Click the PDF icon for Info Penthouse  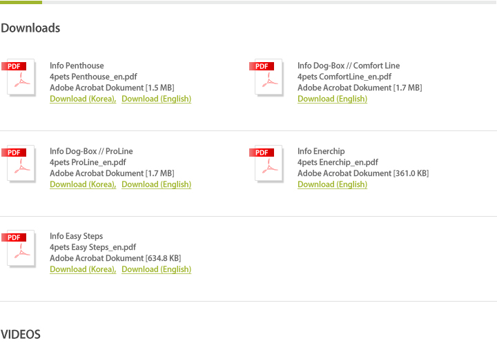(19, 77)
